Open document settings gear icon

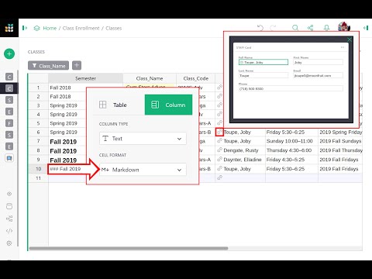9,243
